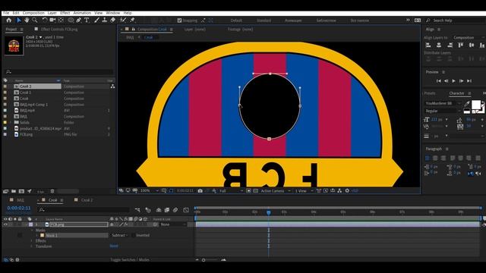This screenshot has height=273, width=486.
Task: Click the Play button in Preview panel
Action: tap(454, 81)
